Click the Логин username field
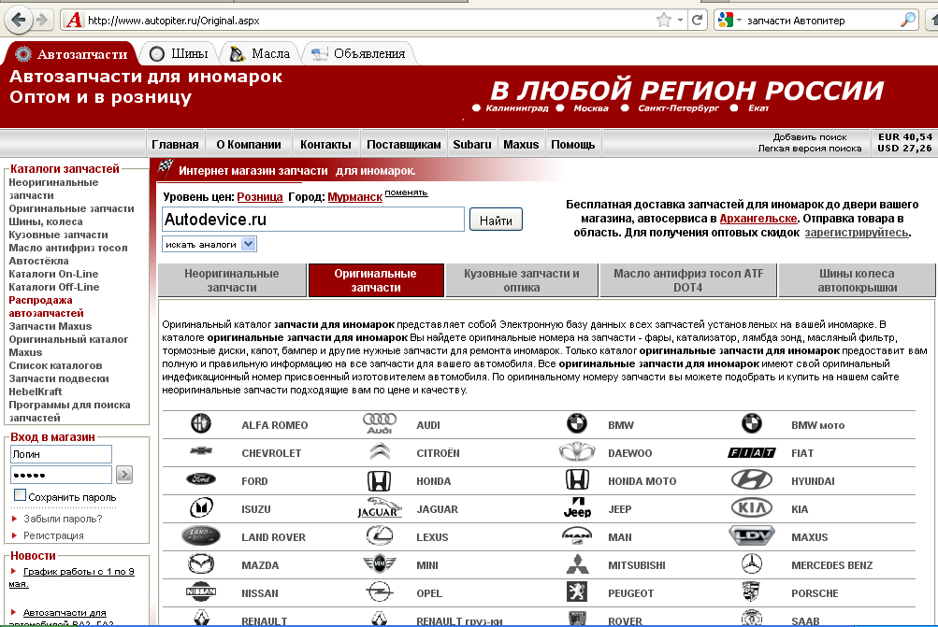The height and width of the screenshot is (627, 938). pos(61,454)
